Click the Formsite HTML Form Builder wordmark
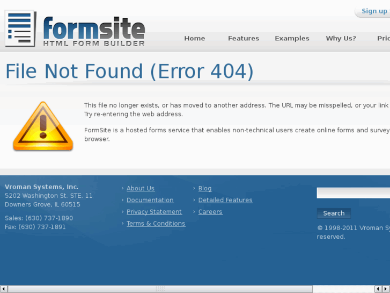The width and height of the screenshot is (390, 293). point(94,32)
